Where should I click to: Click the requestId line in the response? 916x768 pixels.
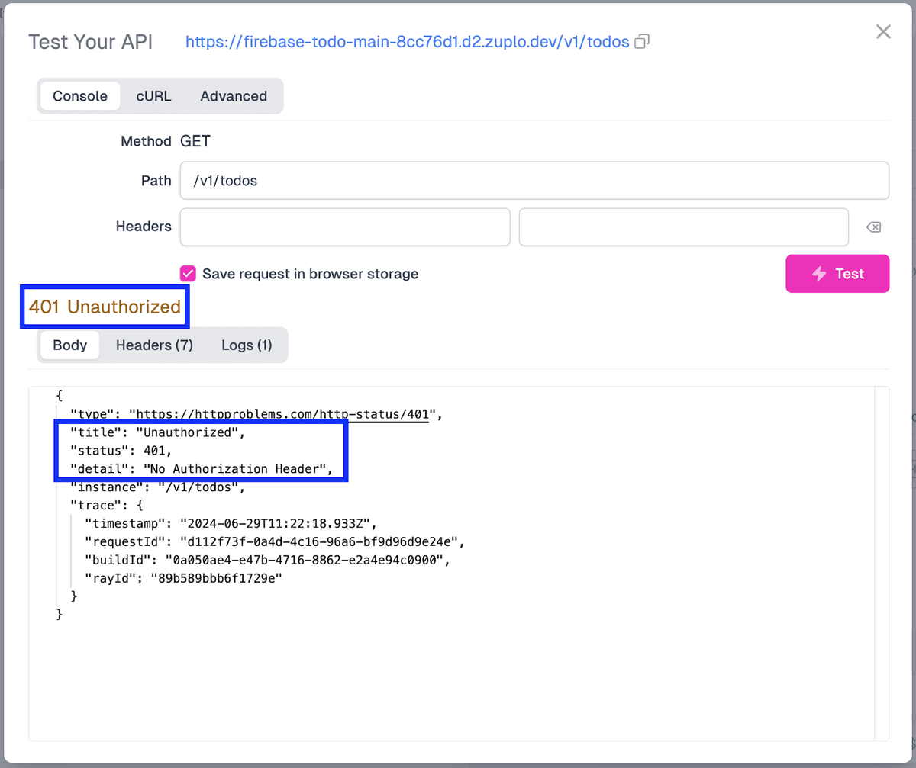click(273, 541)
